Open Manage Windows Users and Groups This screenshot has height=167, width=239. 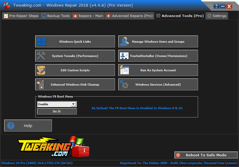[x=158, y=41]
